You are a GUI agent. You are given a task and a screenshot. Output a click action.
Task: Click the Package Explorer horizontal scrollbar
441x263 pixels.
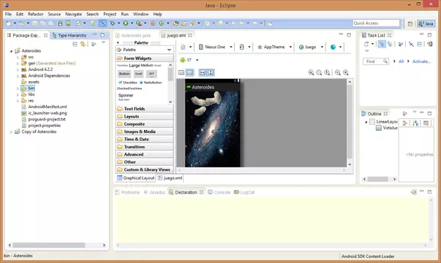57,245
